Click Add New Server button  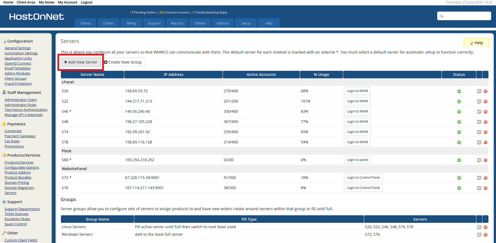click(81, 62)
